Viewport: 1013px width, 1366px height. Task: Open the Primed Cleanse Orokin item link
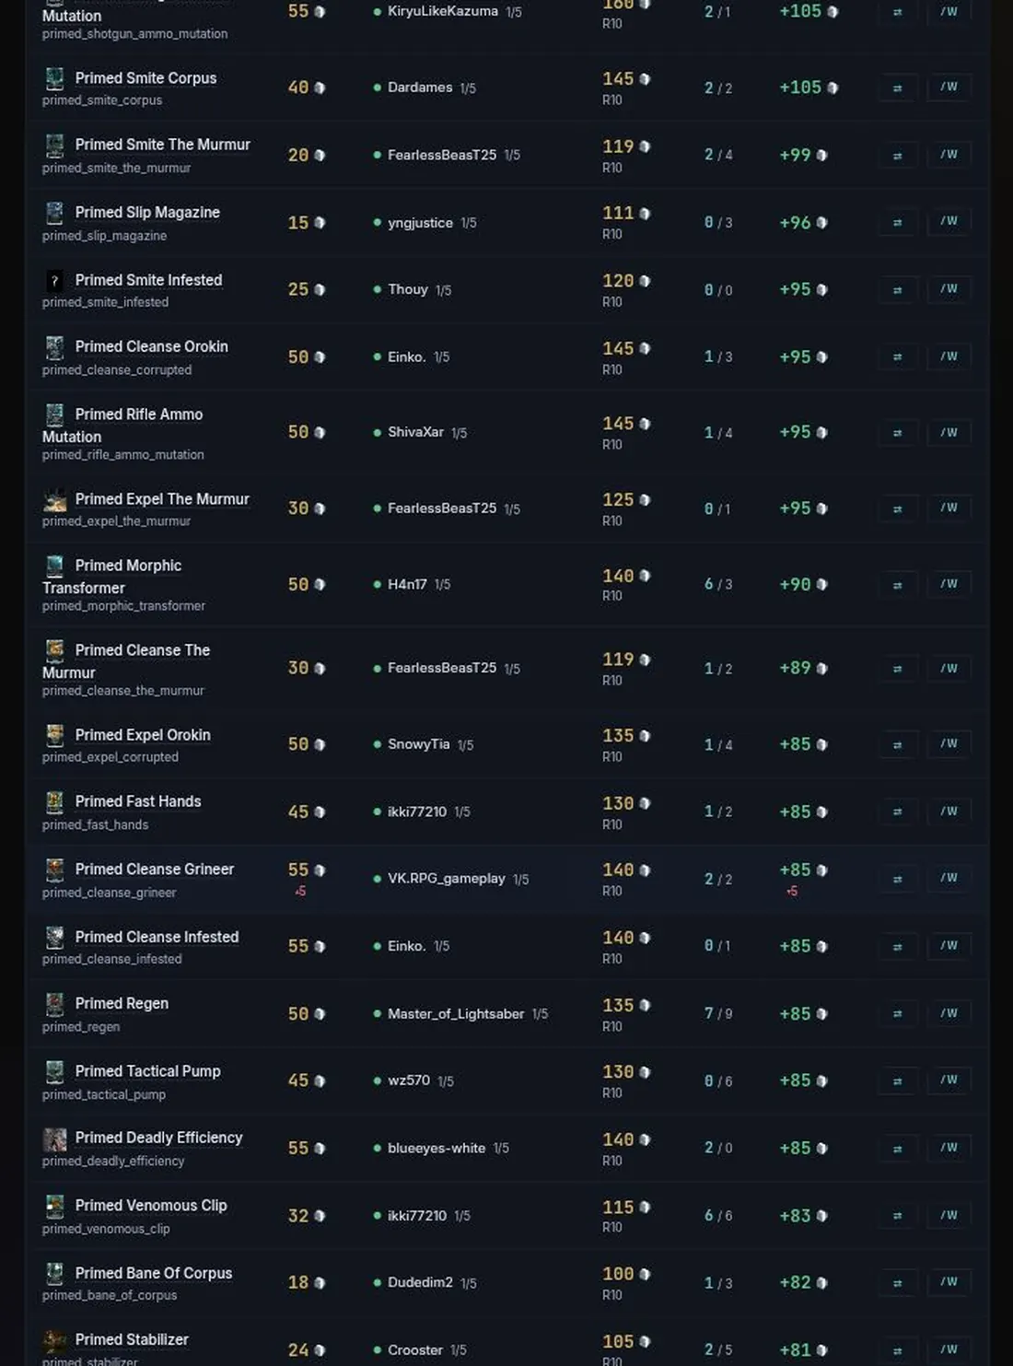tap(151, 346)
